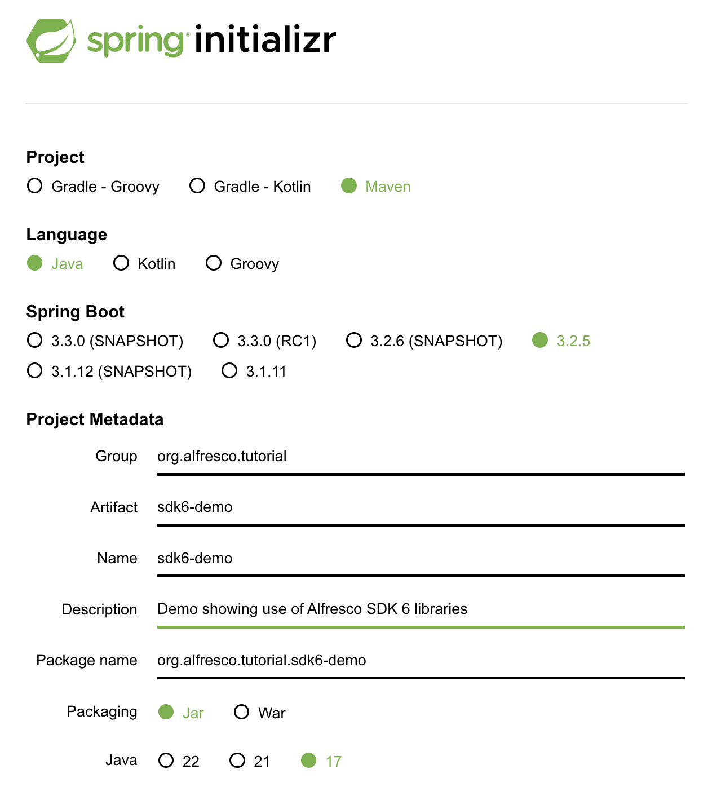Keep Java selected as the language
This screenshot has width=708, height=787.
click(x=35, y=263)
